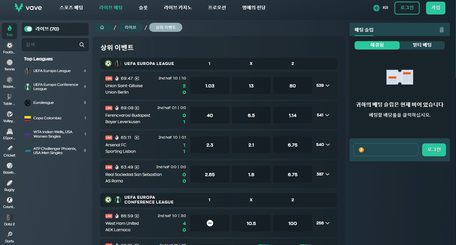Image resolution: width=456 pixels, height=245 pixels.
Task: Open 라이브 breadcrumb link
Action: tap(130, 28)
